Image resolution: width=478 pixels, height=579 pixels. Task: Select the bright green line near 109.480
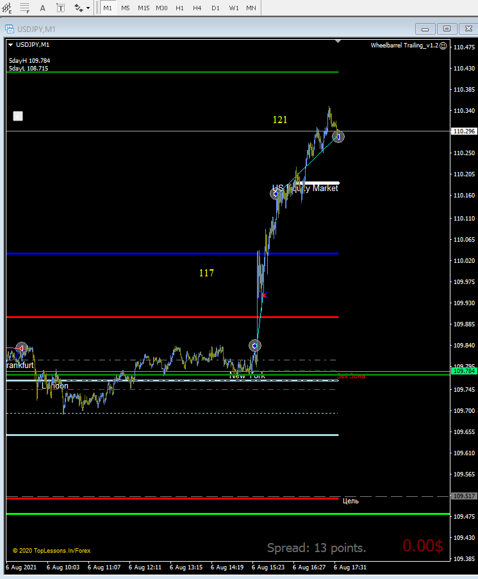point(227,514)
